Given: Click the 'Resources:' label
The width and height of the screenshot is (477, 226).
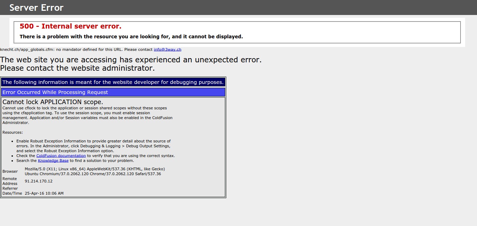Looking at the screenshot, I should coord(13,132).
